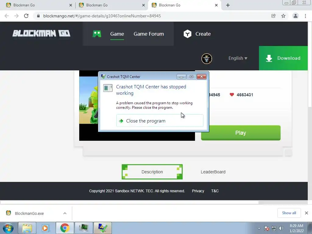Close the active third Blockman Go tab
The height and width of the screenshot is (234, 312).
pyautogui.click(x=216, y=5)
